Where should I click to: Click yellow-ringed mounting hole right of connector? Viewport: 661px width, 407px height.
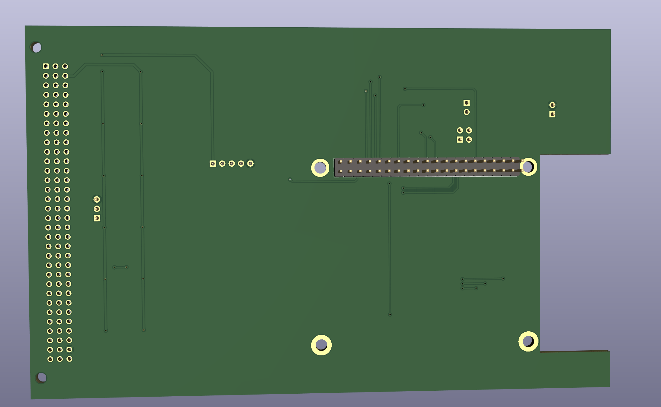(528, 167)
